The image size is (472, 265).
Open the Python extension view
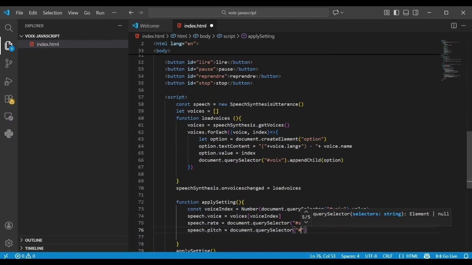pyautogui.click(x=9, y=134)
